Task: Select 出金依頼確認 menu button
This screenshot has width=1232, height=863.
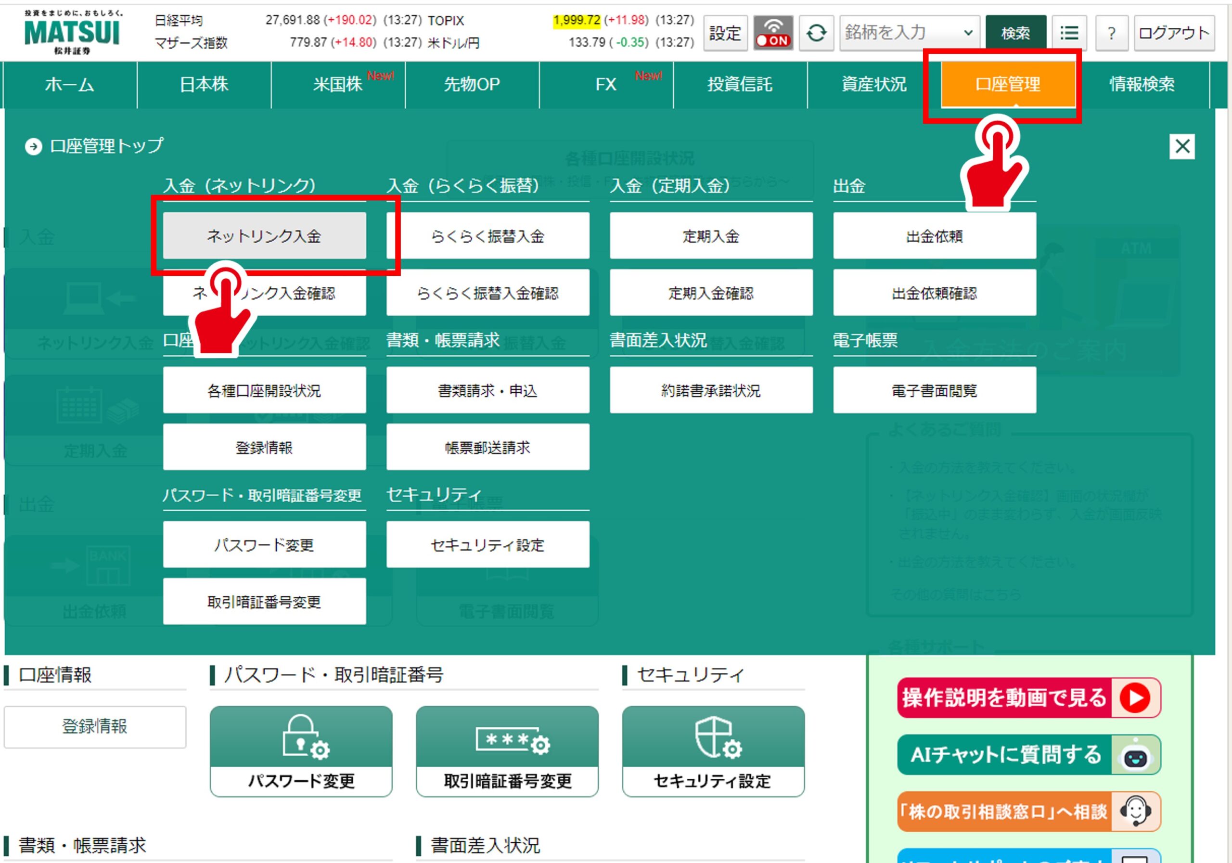Action: 934,293
